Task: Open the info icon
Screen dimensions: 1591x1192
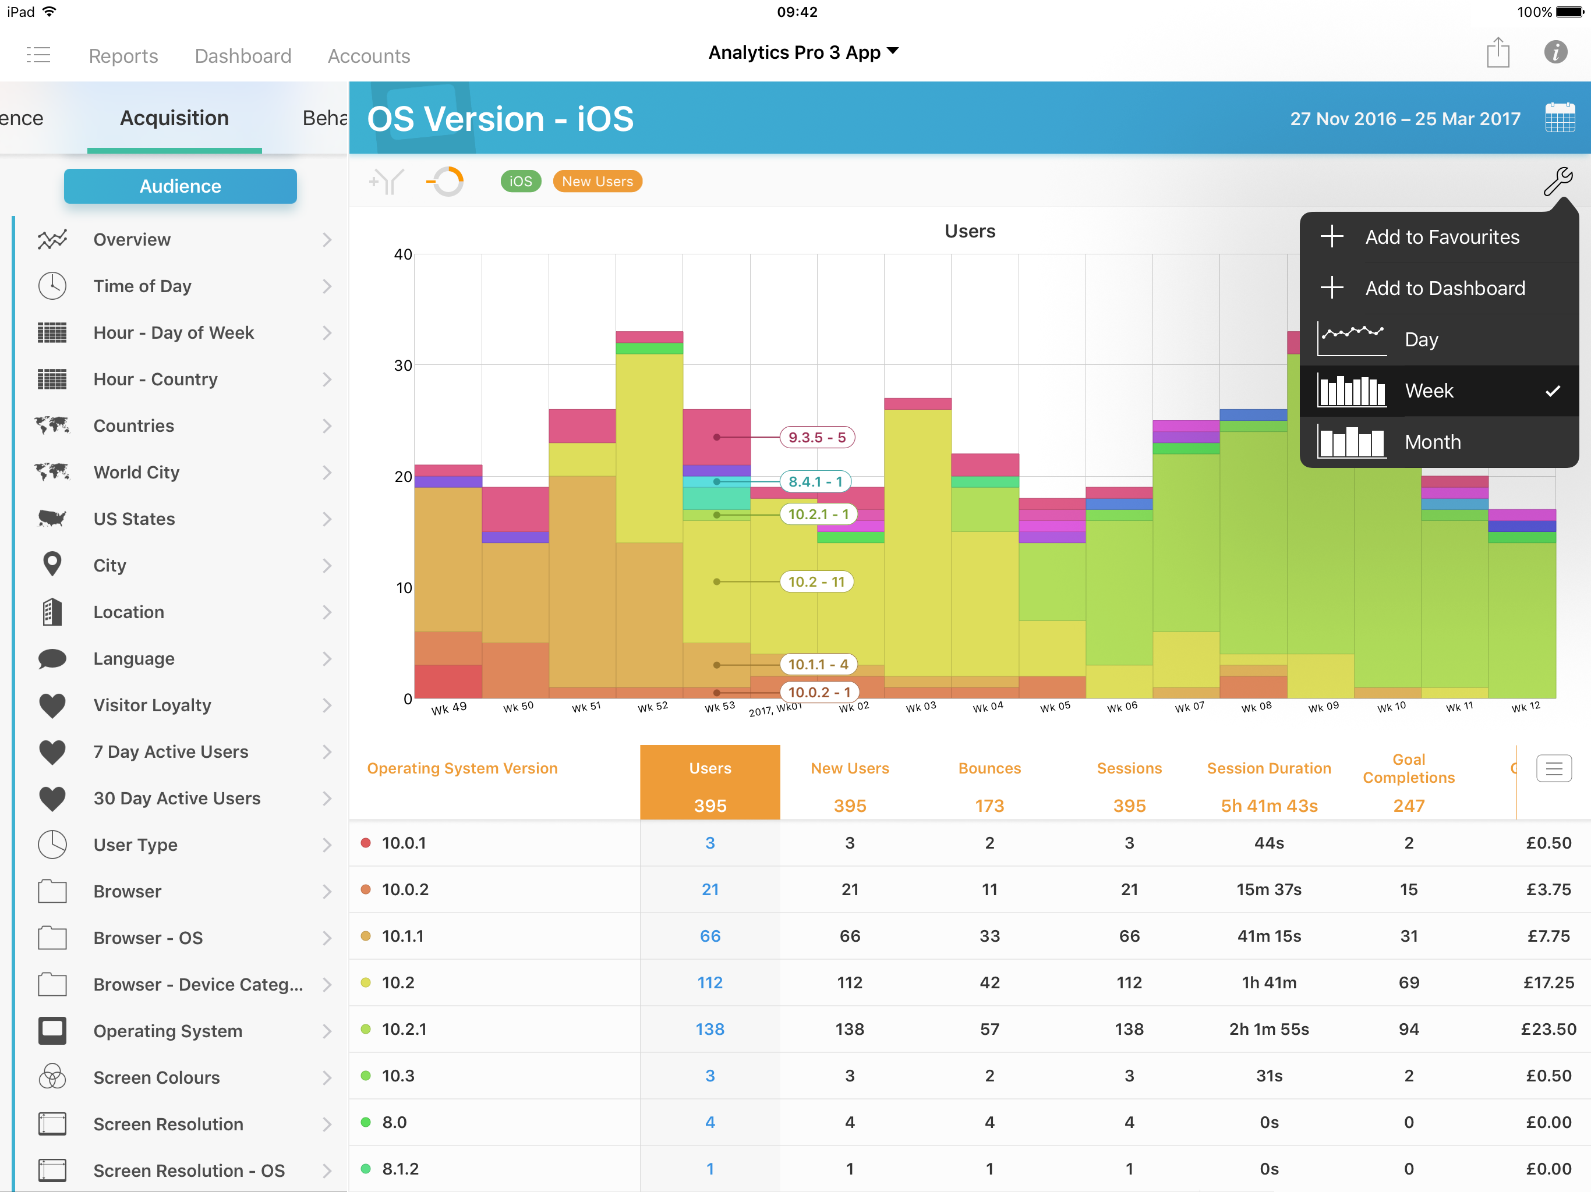Action: [1555, 52]
